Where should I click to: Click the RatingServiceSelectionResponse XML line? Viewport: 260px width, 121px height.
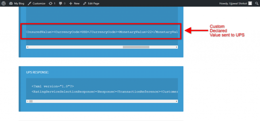[105, 92]
